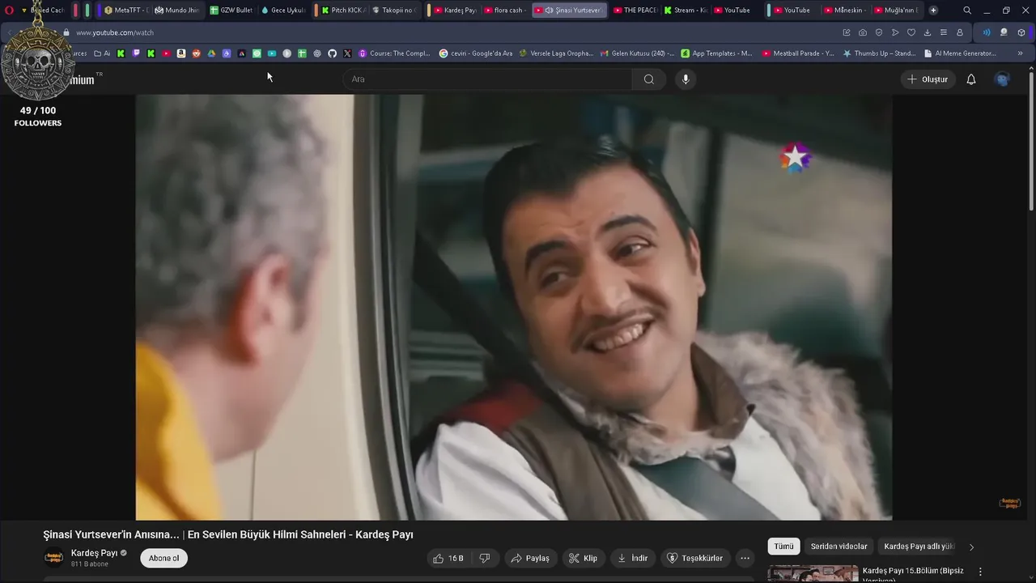Screen dimensions: 1036x583
Task: Click the Oluştur create button
Action: (928, 79)
